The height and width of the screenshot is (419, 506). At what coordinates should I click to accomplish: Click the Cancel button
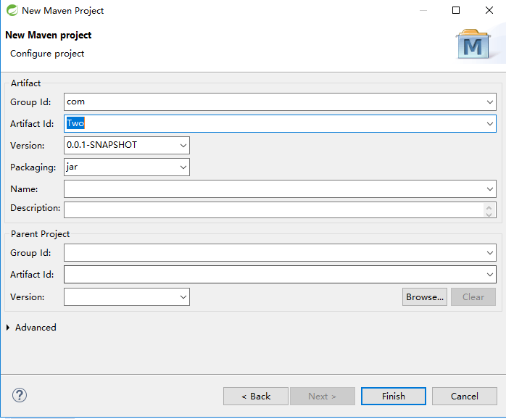click(x=465, y=396)
